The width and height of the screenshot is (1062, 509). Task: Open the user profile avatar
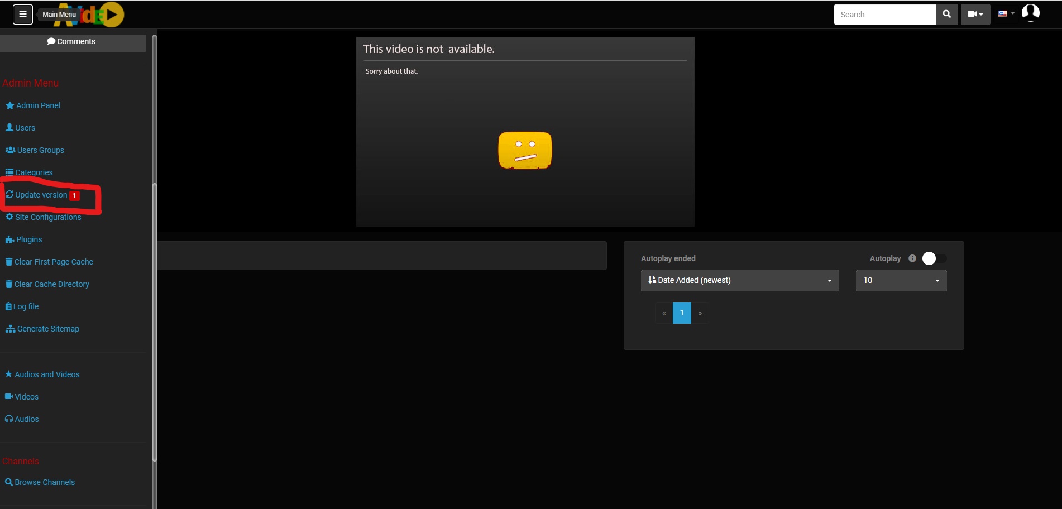(1031, 12)
